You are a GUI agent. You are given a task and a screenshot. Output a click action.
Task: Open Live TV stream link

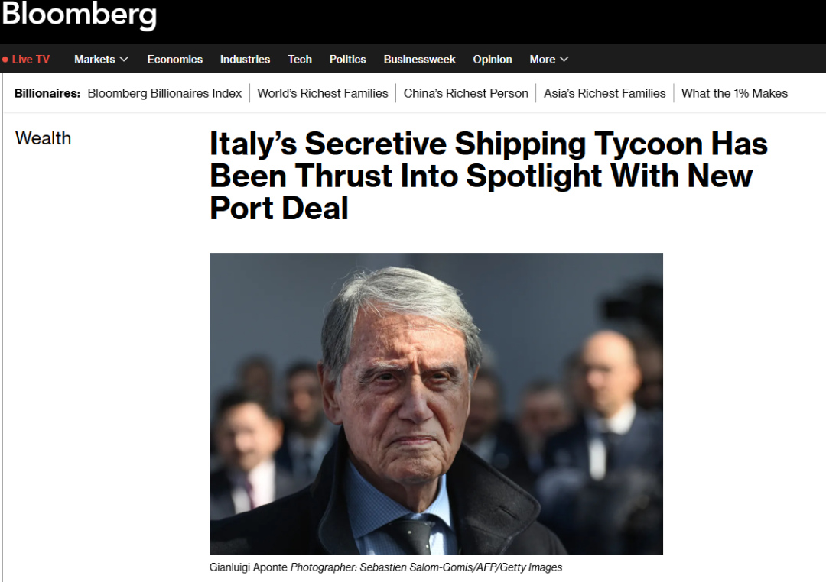[x=31, y=60]
